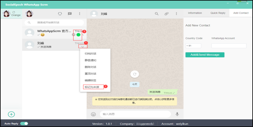This screenshot has height=127, width=253.
Task: Choose 归档对话 from the context menu
Action: [x=90, y=54]
